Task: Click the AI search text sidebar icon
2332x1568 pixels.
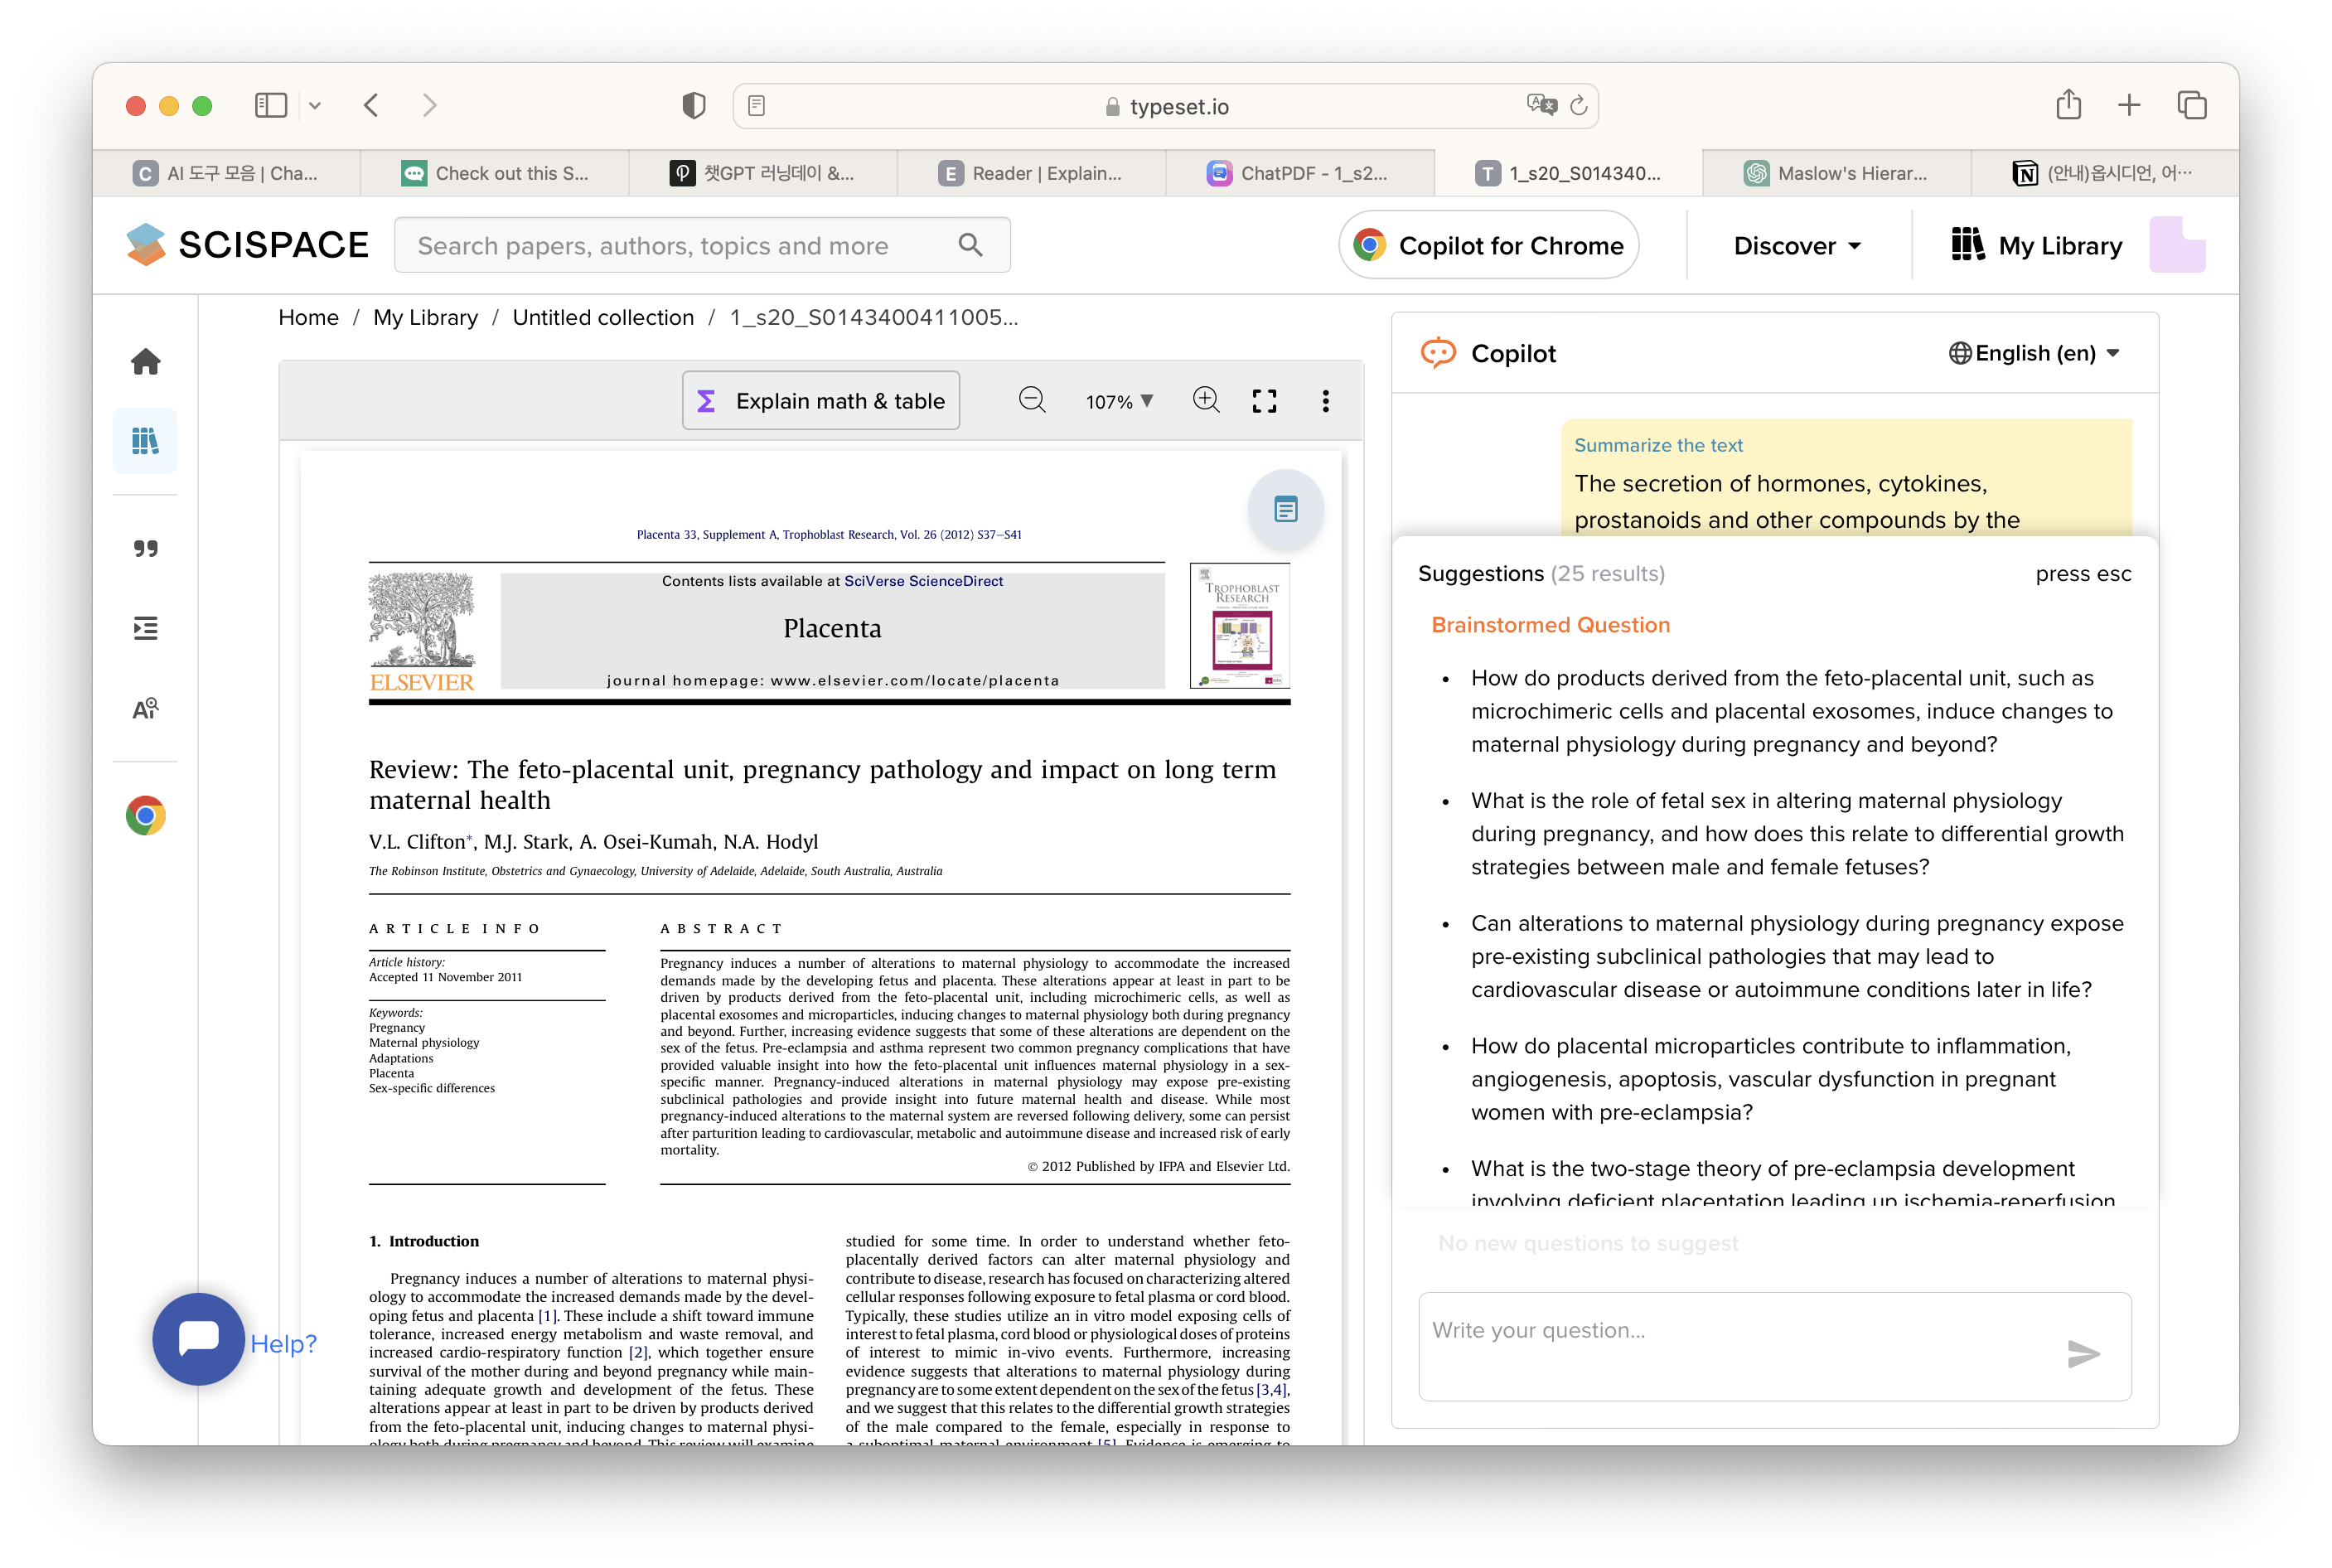Action: [x=146, y=709]
